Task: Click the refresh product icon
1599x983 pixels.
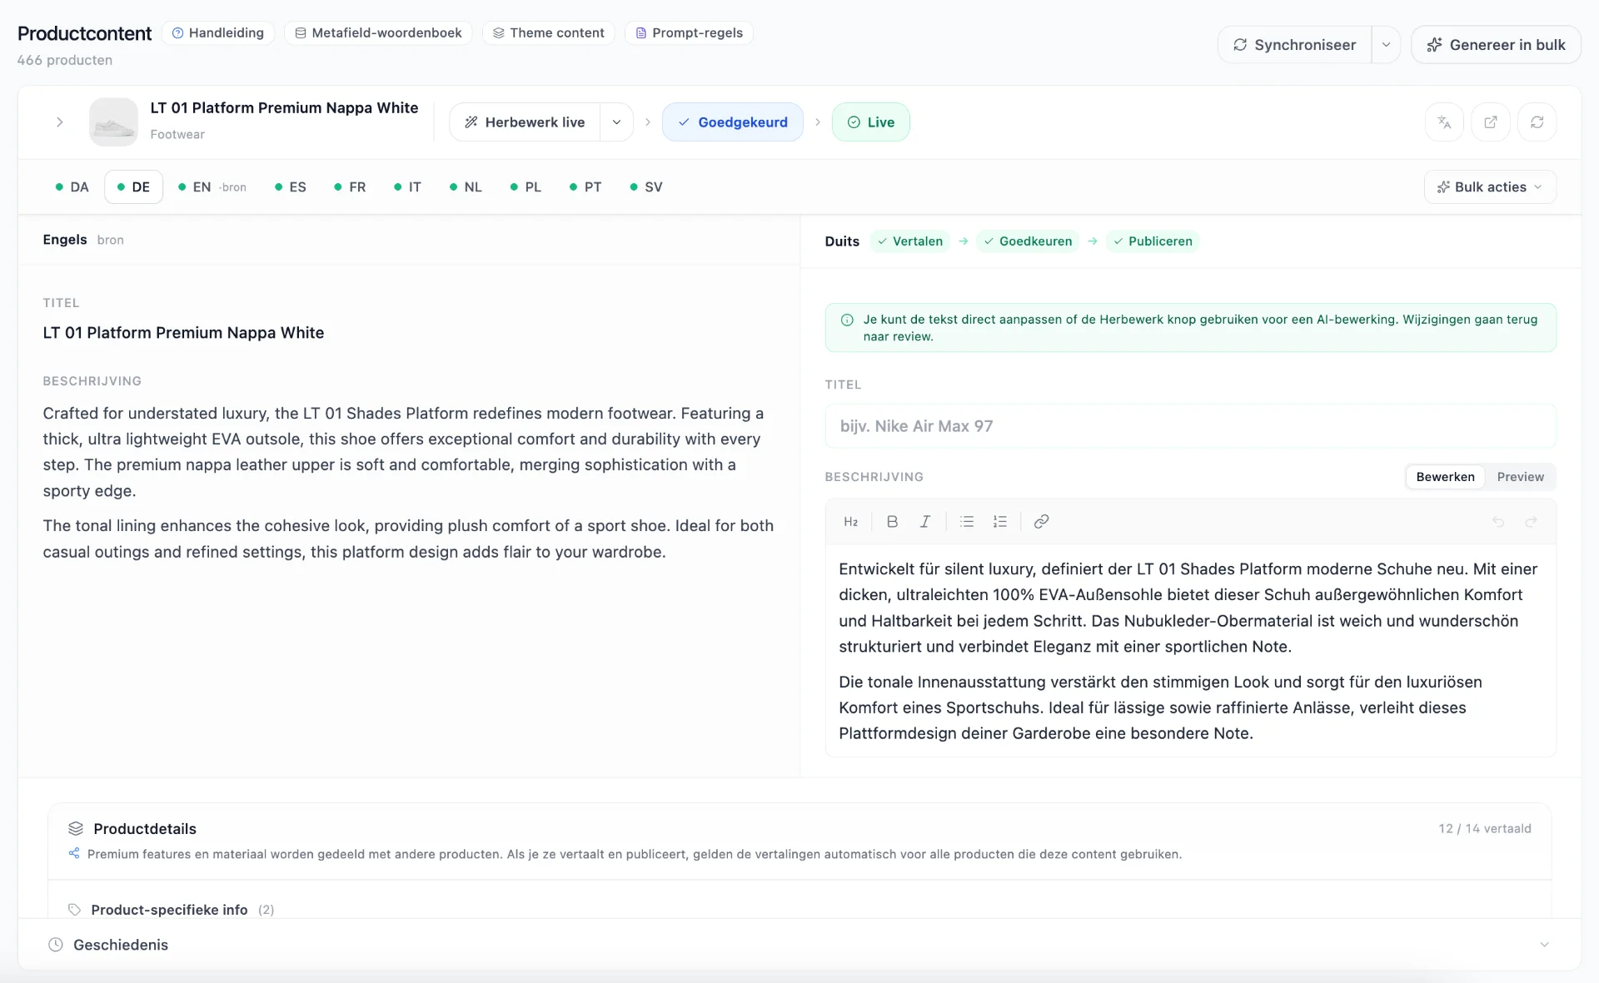Action: click(x=1537, y=122)
